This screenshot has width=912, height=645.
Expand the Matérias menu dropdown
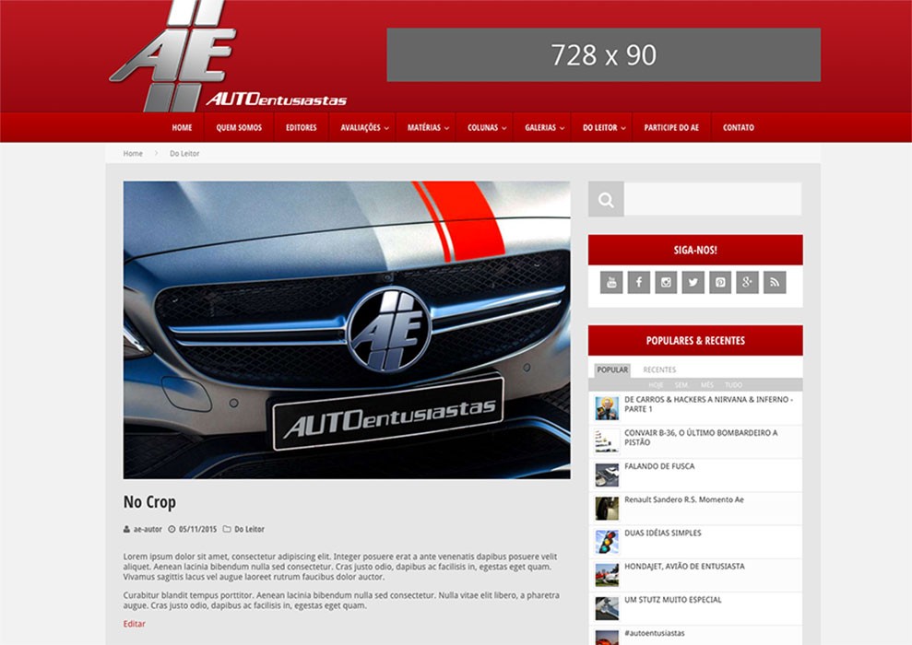(428, 128)
